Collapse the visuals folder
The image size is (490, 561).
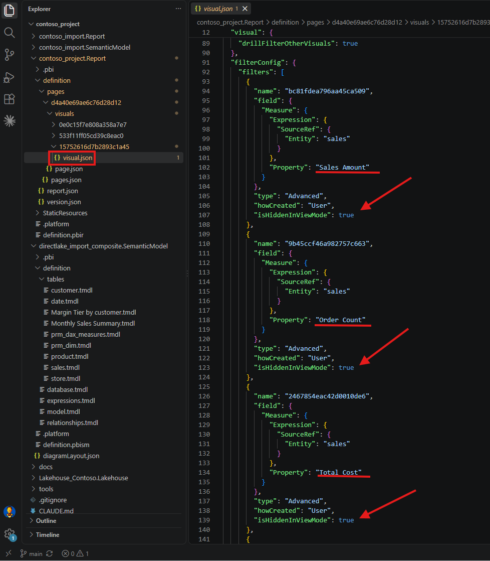pos(64,113)
